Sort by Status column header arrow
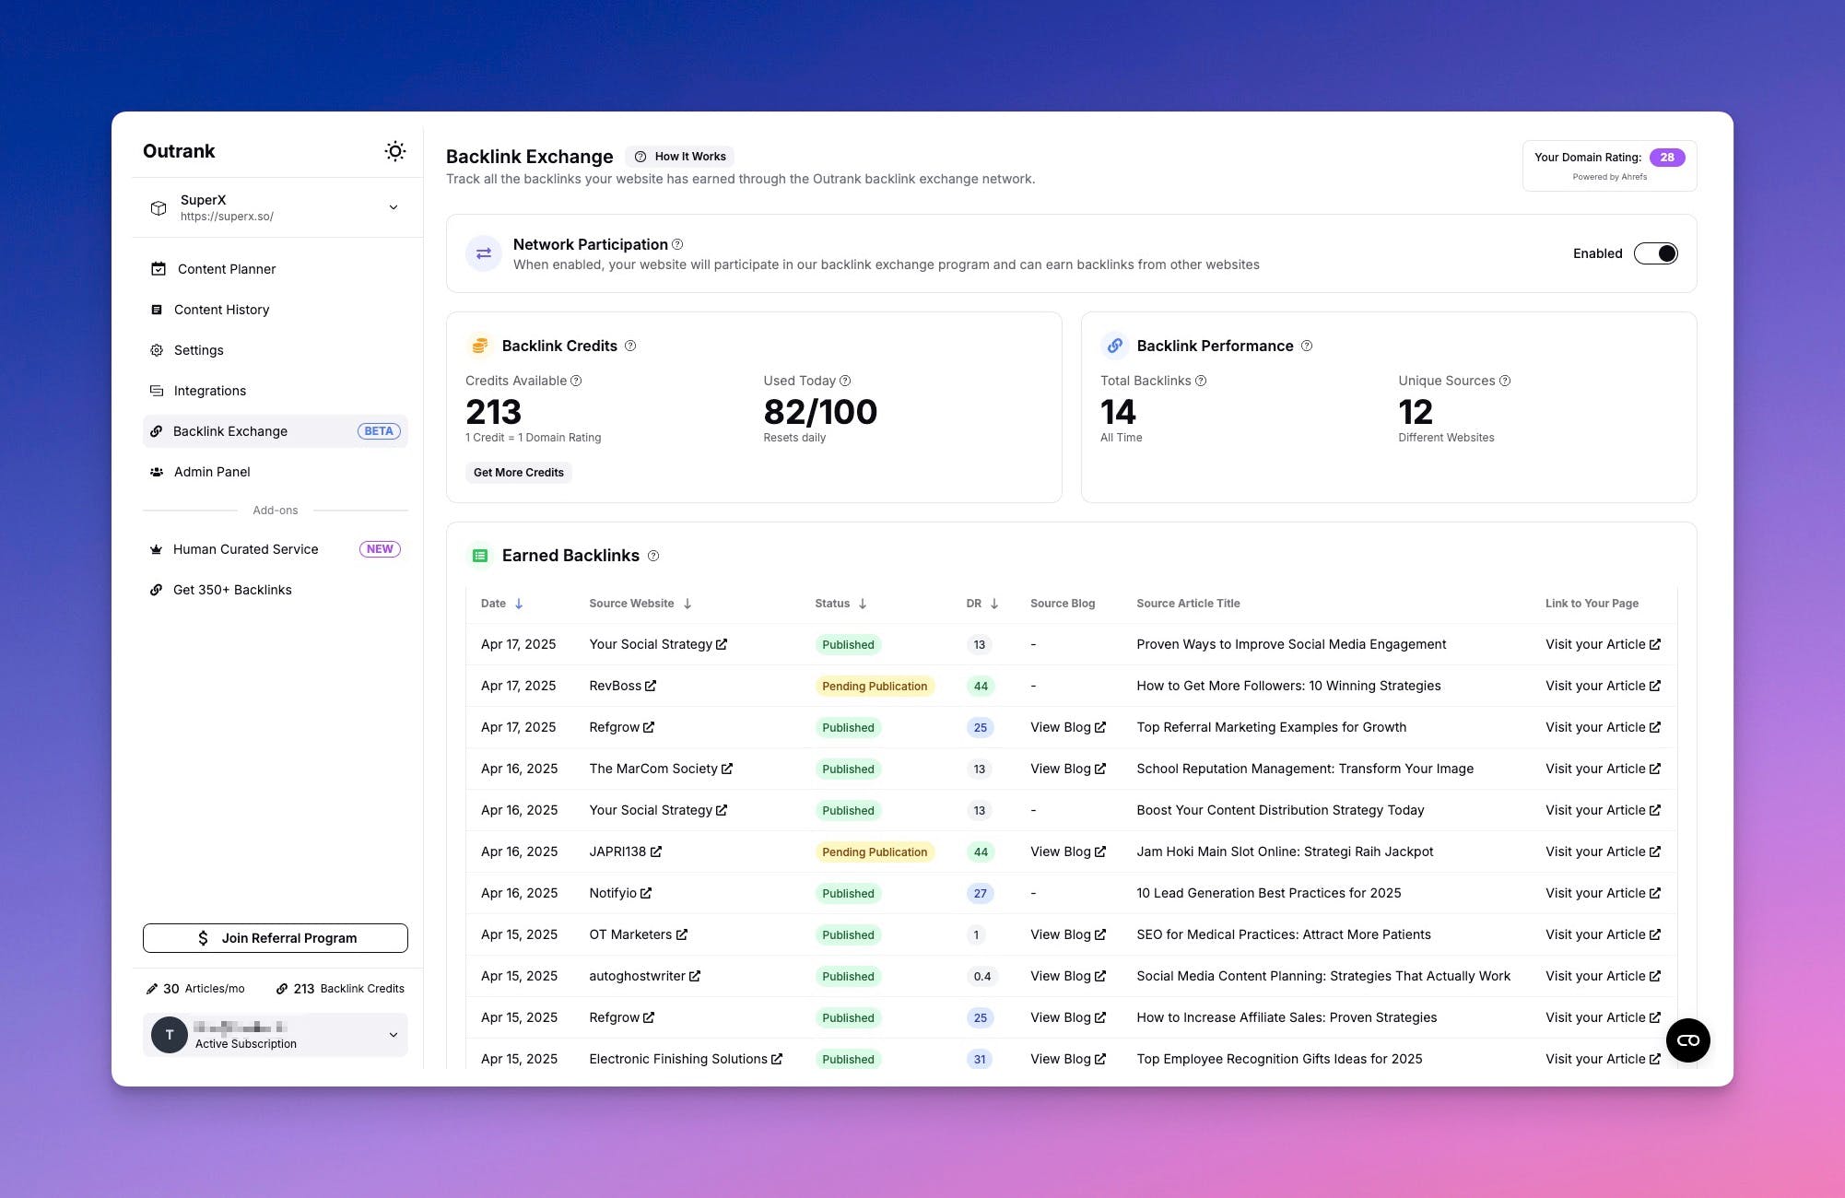1845x1198 pixels. click(x=863, y=604)
